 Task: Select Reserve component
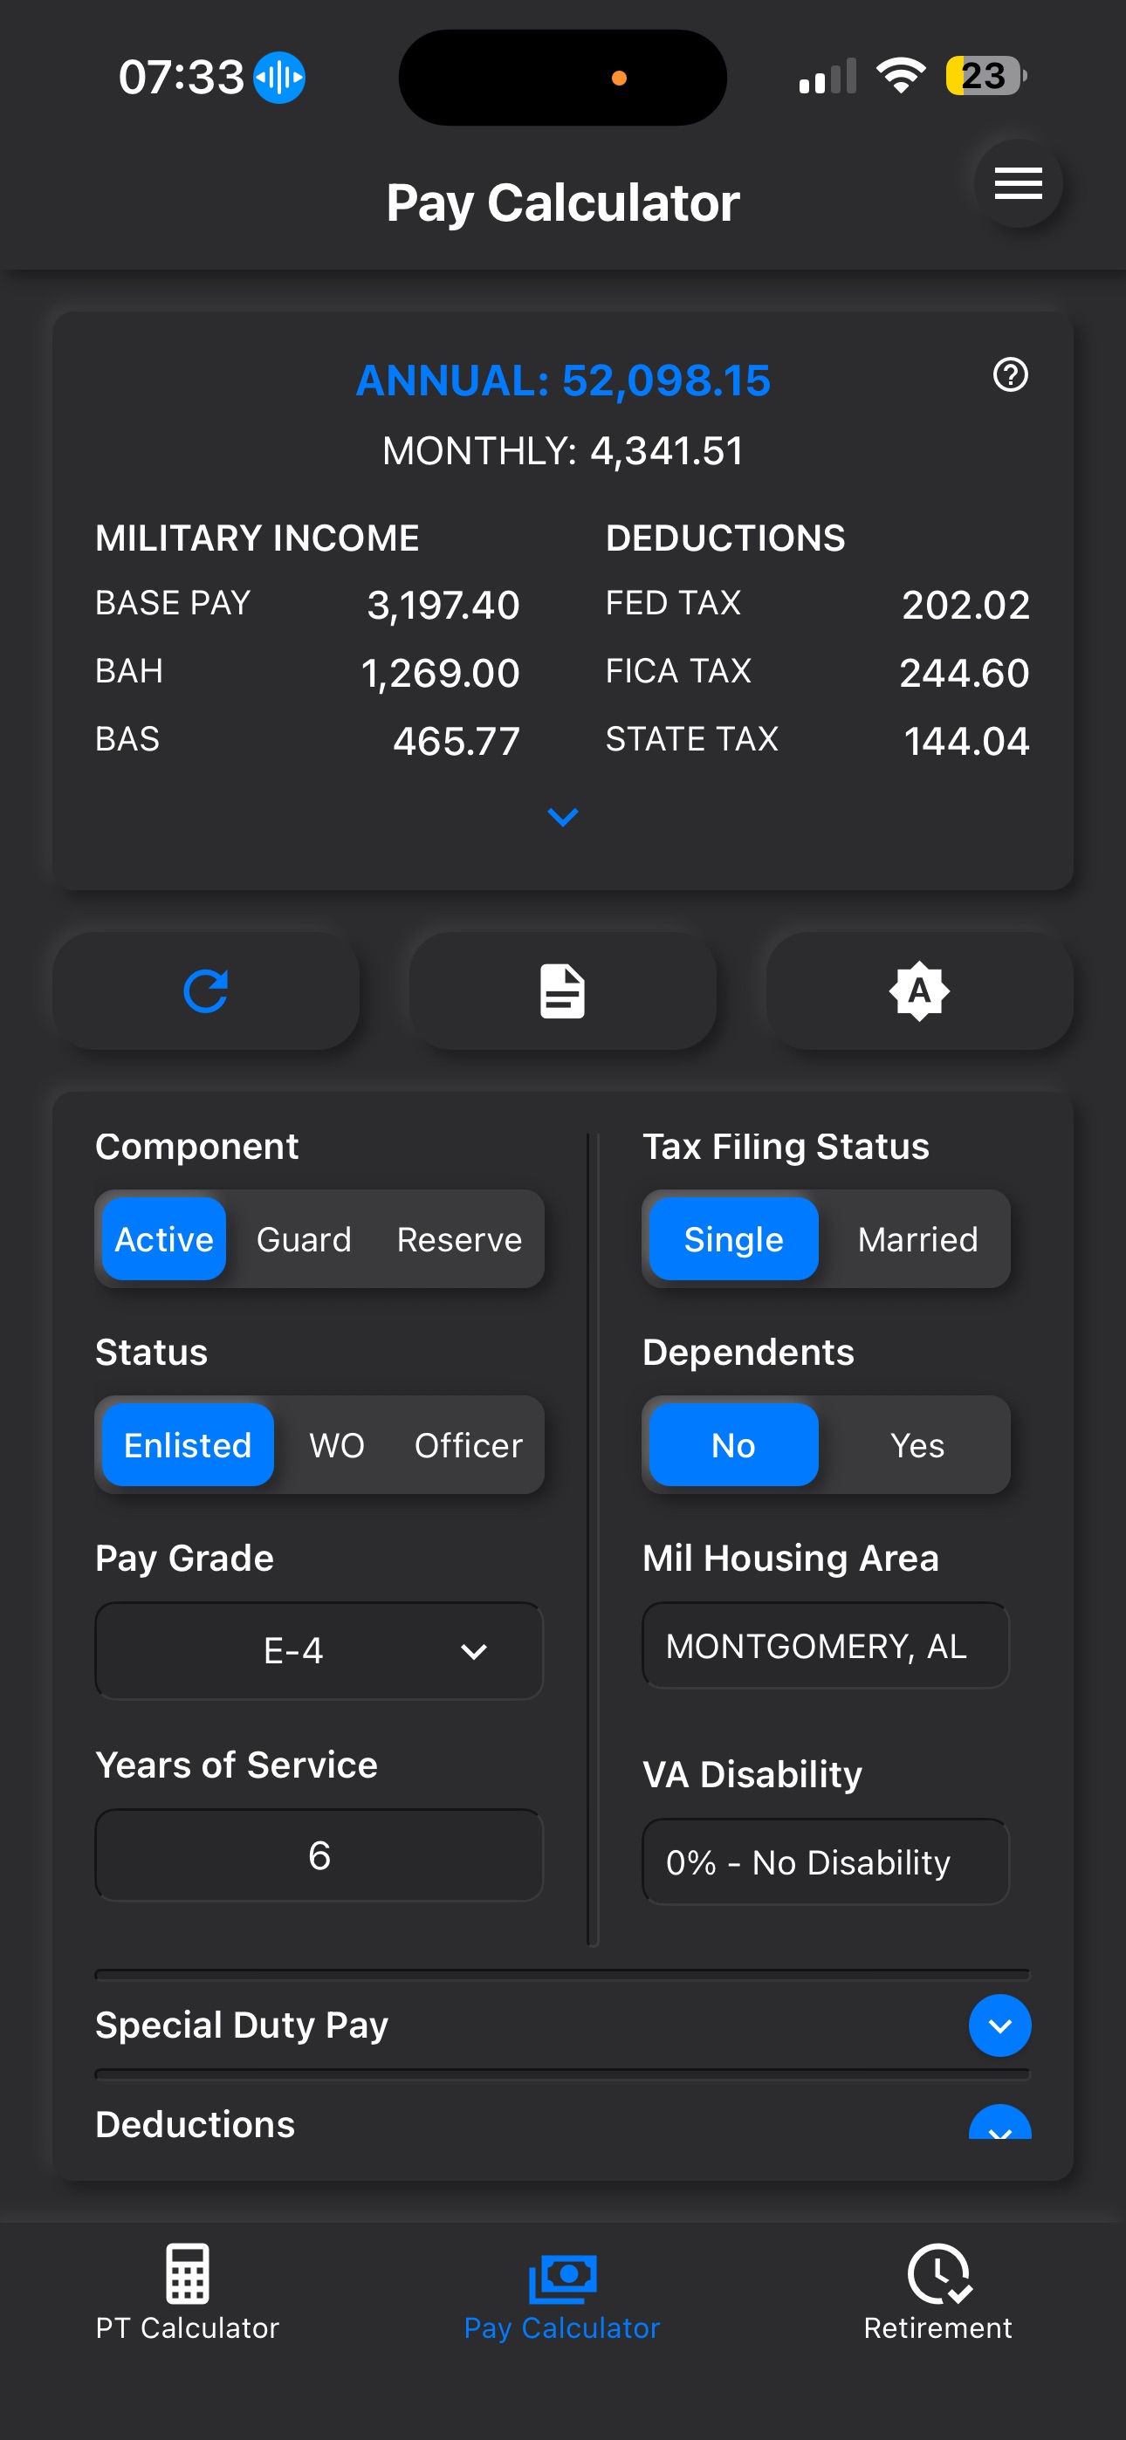pos(460,1239)
